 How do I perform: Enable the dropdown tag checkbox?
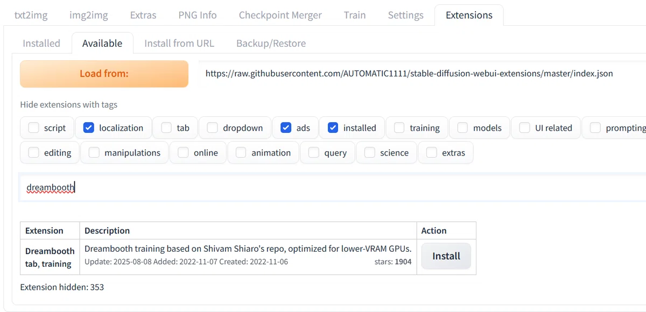[213, 128]
